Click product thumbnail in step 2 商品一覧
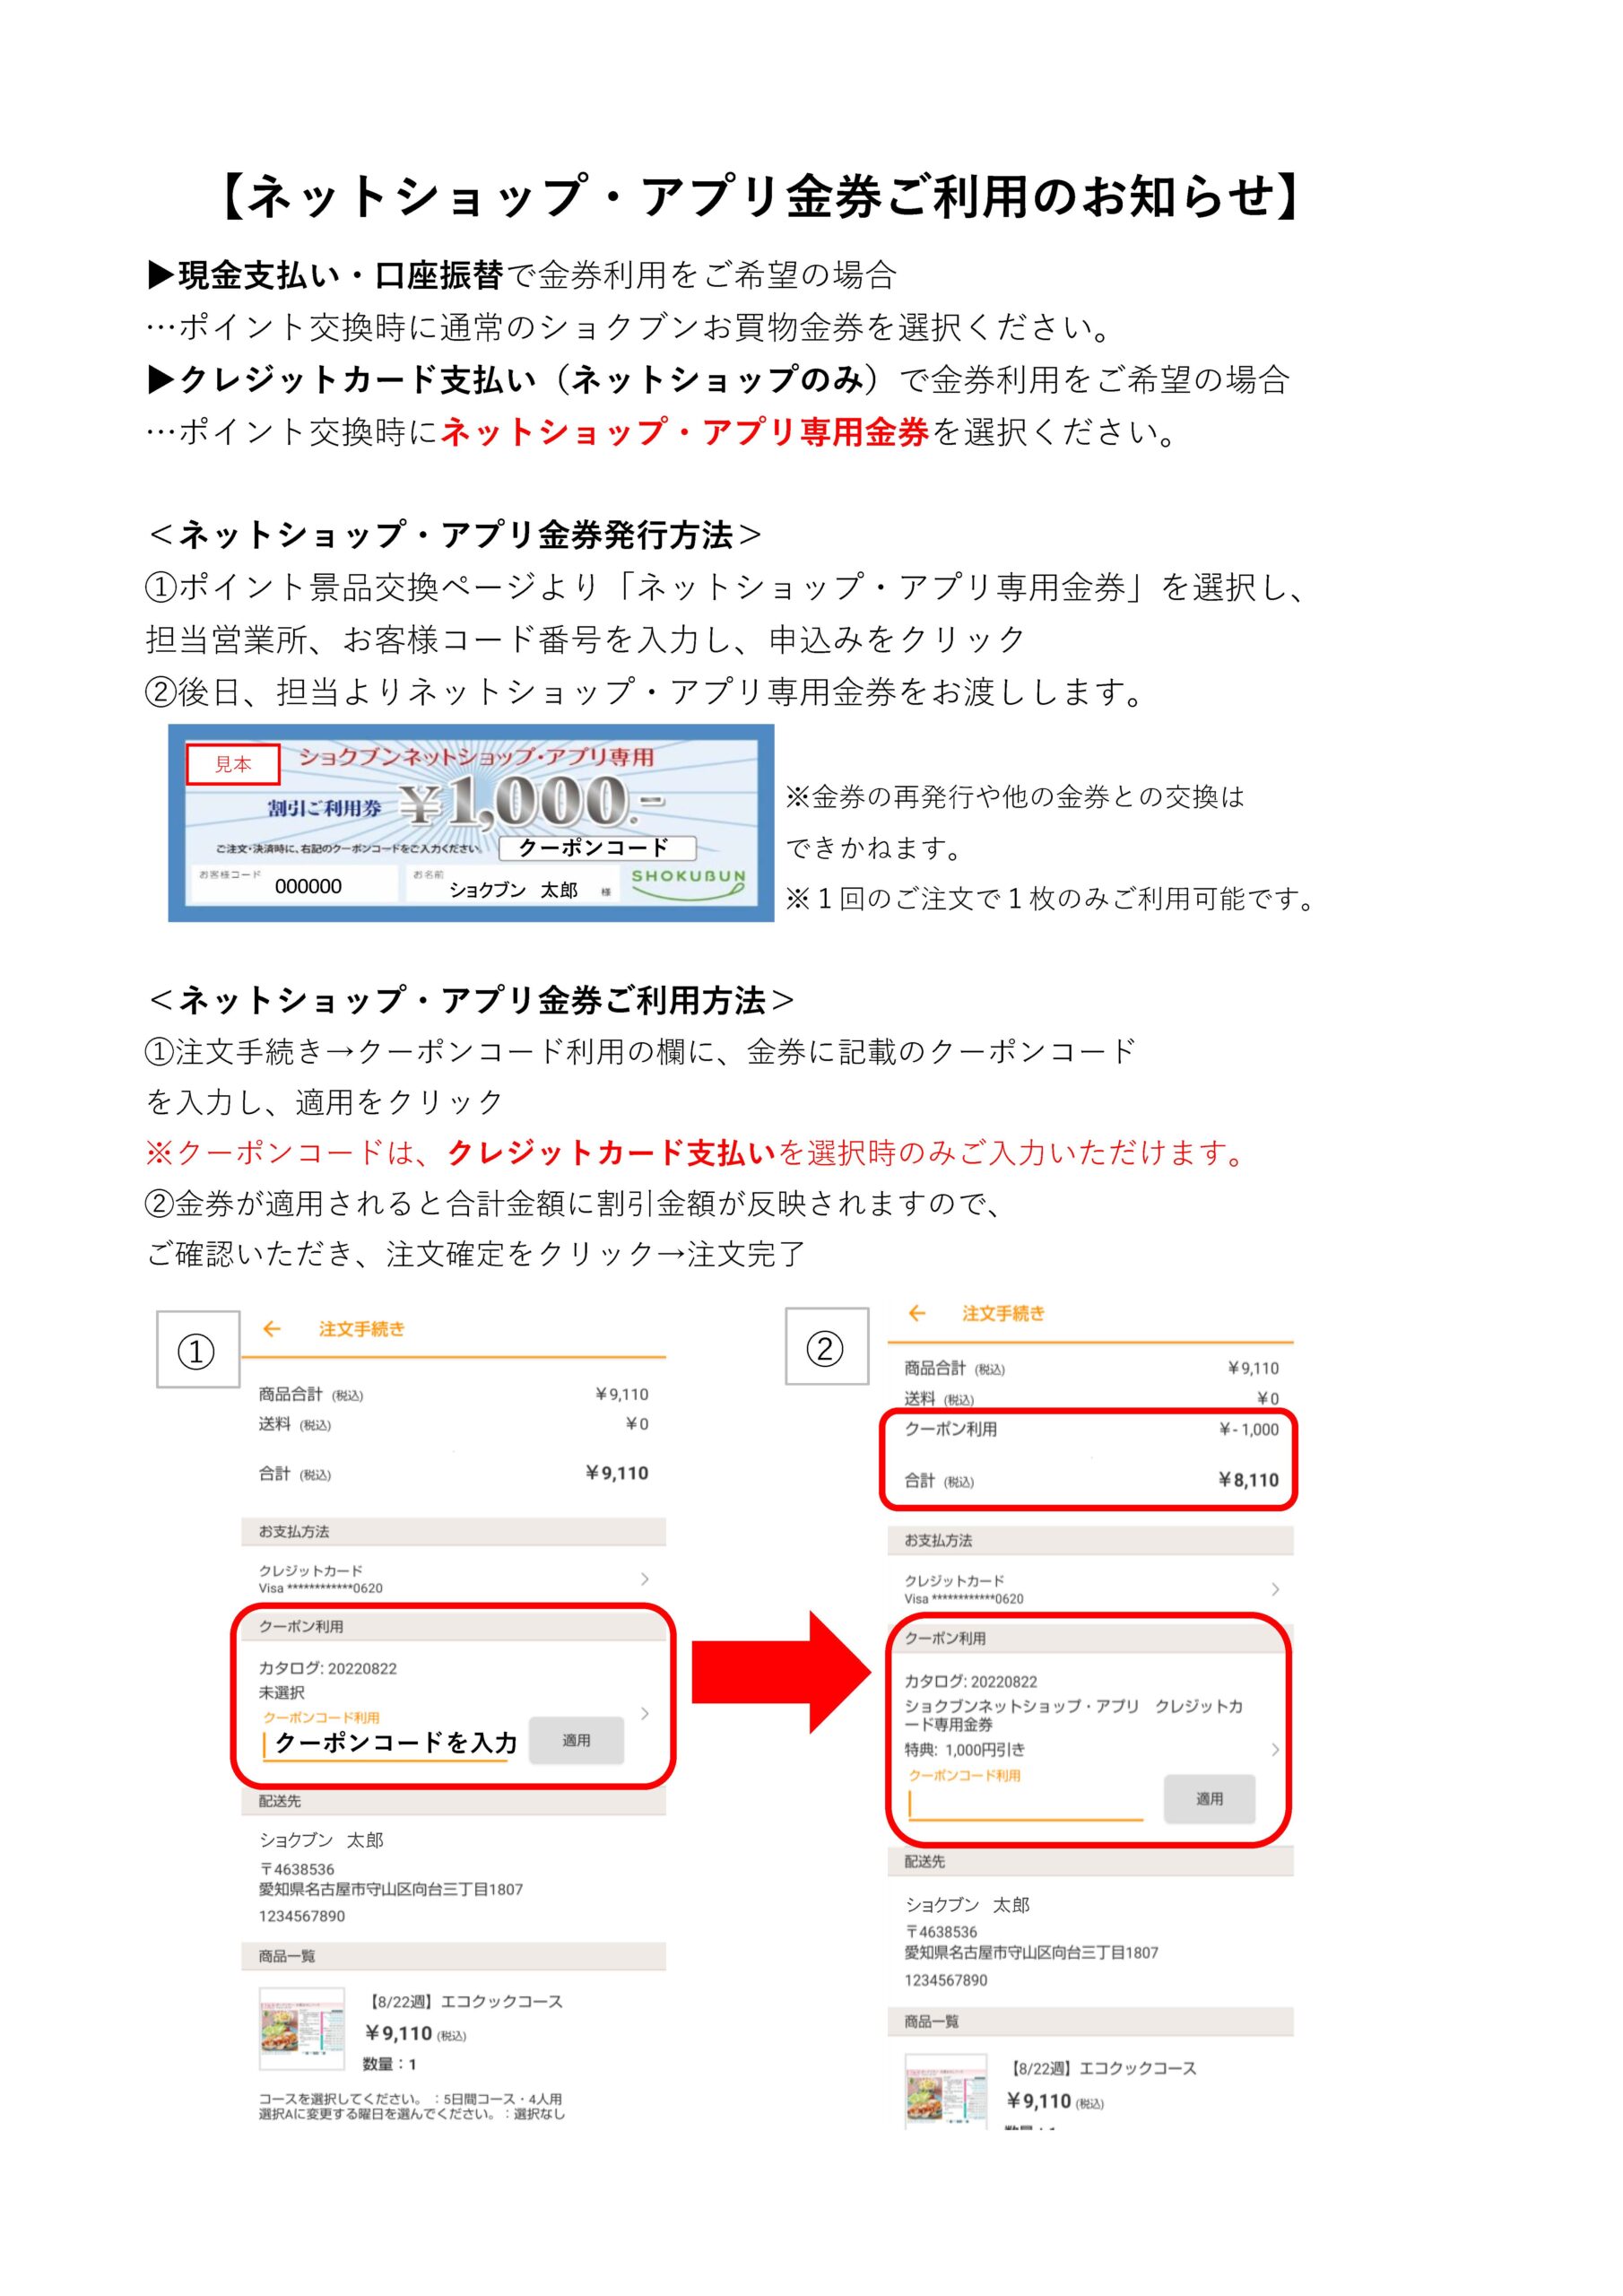Viewport: 1623px width, 2296px height. click(945, 2091)
